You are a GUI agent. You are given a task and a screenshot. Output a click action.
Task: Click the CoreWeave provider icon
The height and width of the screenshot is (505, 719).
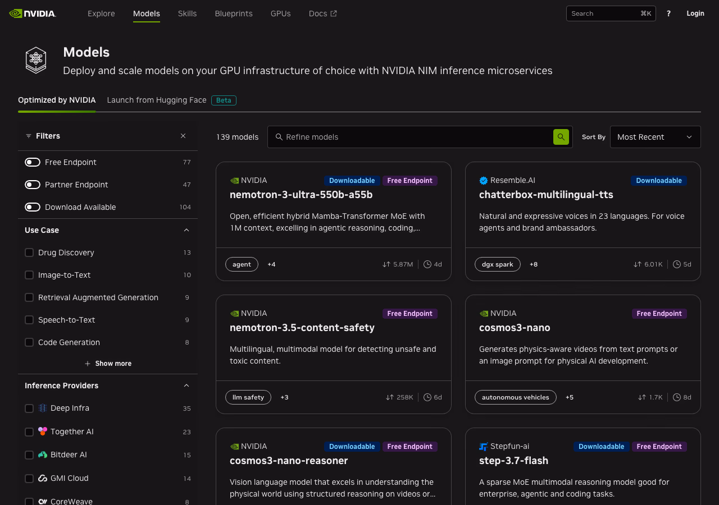pos(43,502)
